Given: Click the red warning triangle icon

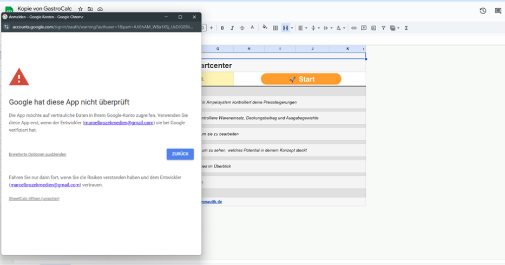Looking at the screenshot, I should [x=19, y=77].
